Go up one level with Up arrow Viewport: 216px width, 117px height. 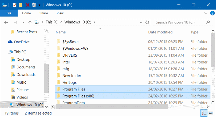click(30, 22)
